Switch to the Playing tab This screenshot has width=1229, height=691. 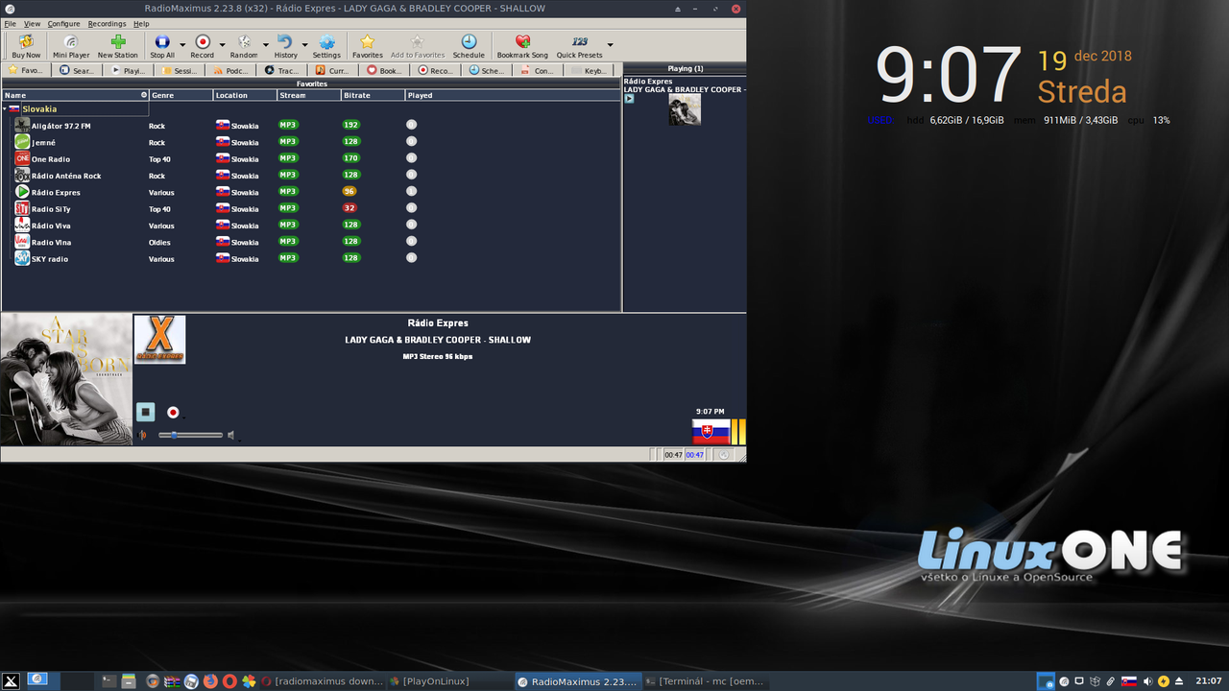pyautogui.click(x=129, y=70)
